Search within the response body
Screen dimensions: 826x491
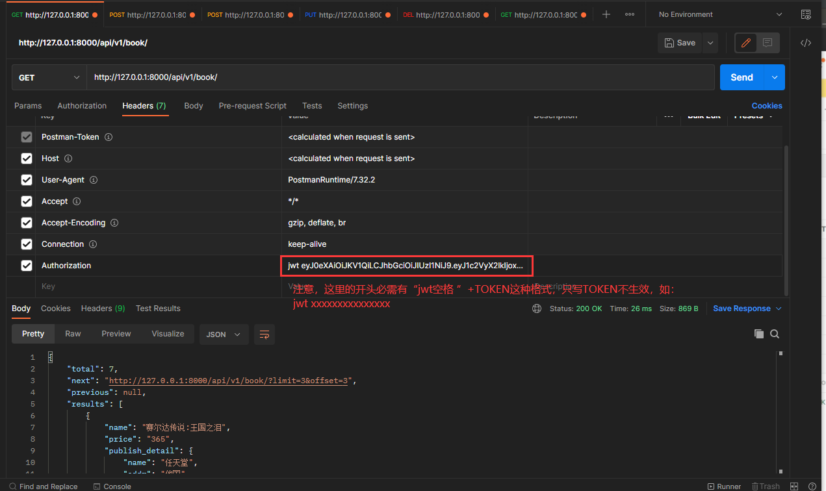coord(775,334)
